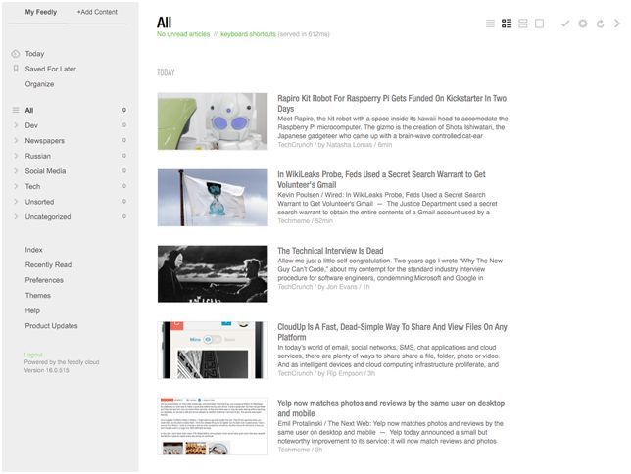Image resolution: width=631 pixels, height=474 pixels.
Task: Open Today in the sidebar
Action: 34,54
